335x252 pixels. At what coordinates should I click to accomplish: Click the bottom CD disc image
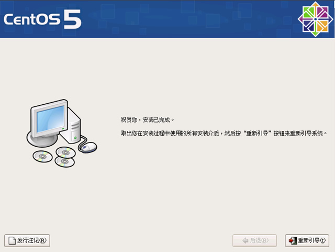[65, 161]
